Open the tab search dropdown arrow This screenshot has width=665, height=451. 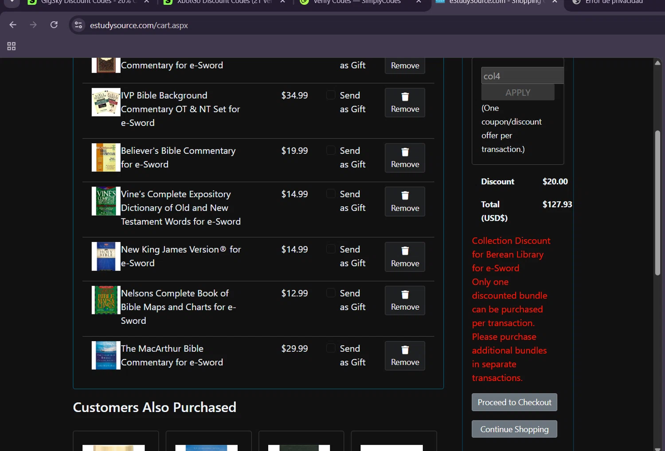(12, 2)
